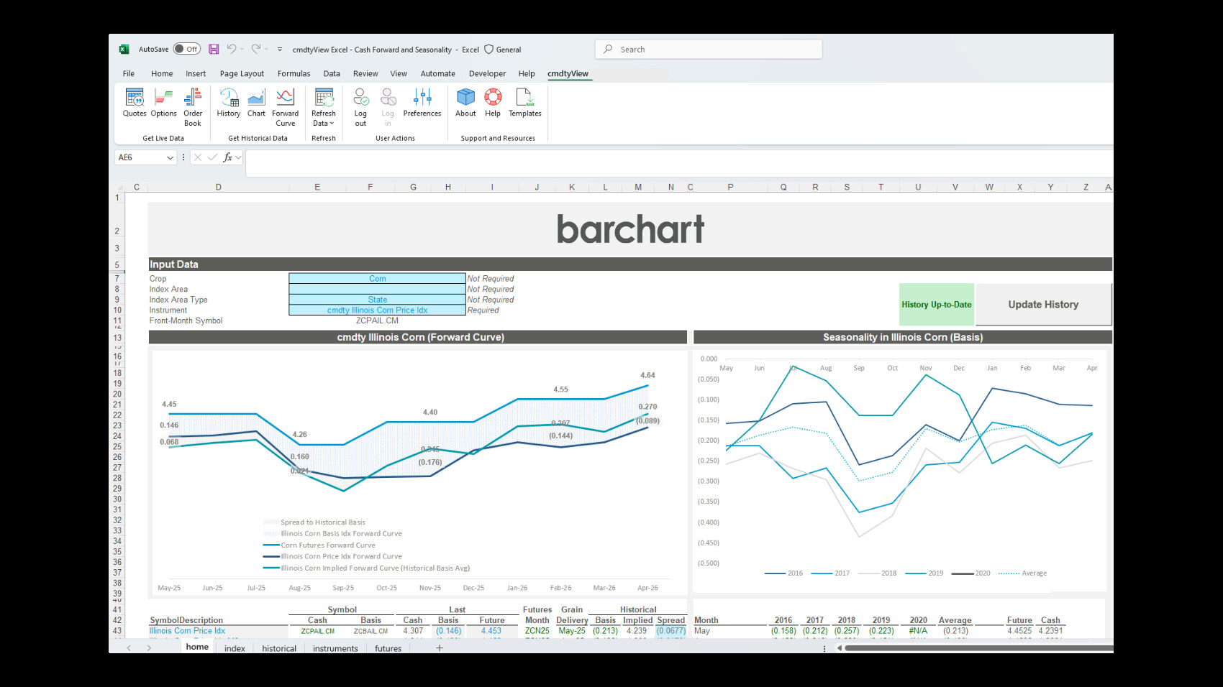Click the #N/A cell under 2020

918,631
